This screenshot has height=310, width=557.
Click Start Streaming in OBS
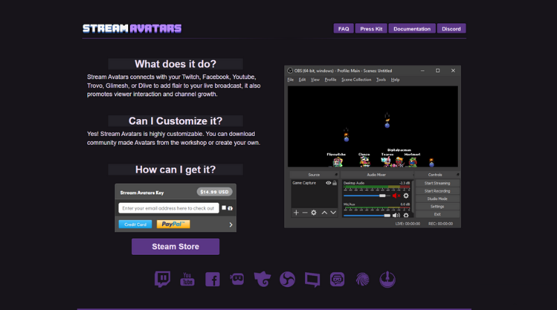click(437, 183)
